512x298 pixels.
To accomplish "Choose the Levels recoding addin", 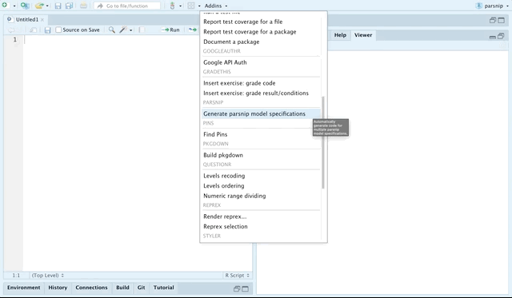I will [224, 176].
